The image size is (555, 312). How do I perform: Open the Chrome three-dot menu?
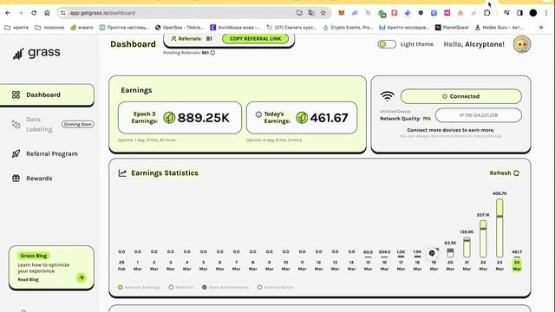546,13
